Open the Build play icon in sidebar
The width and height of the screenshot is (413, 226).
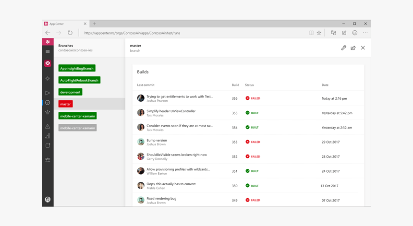coord(48,93)
